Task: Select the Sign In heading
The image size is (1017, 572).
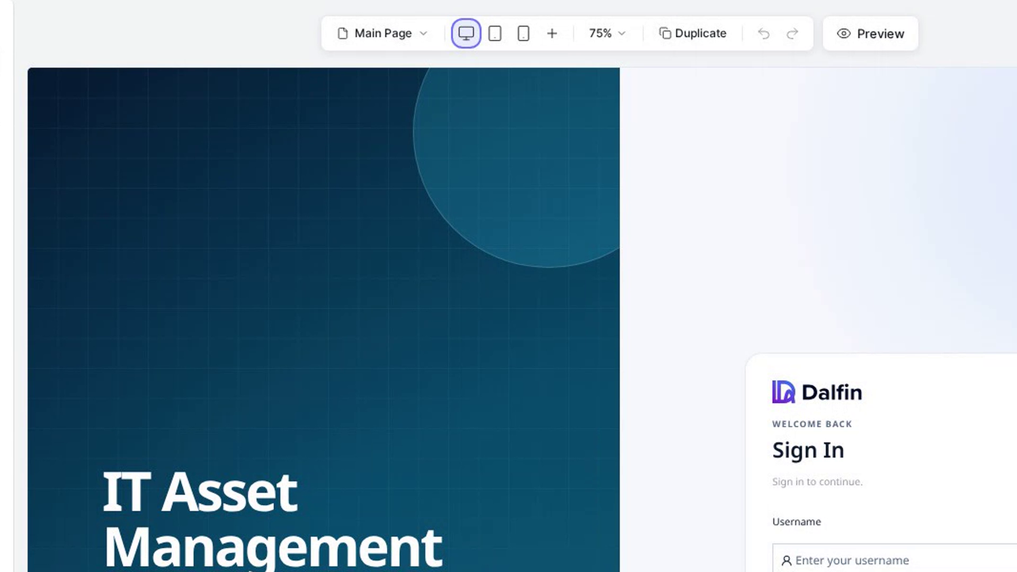Action: point(808,450)
